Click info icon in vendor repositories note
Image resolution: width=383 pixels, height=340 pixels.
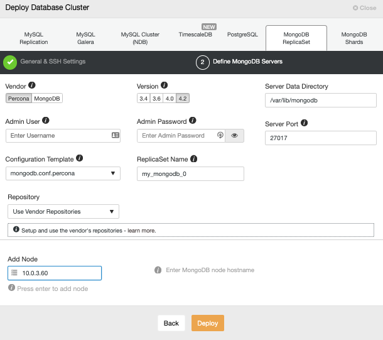16,229
